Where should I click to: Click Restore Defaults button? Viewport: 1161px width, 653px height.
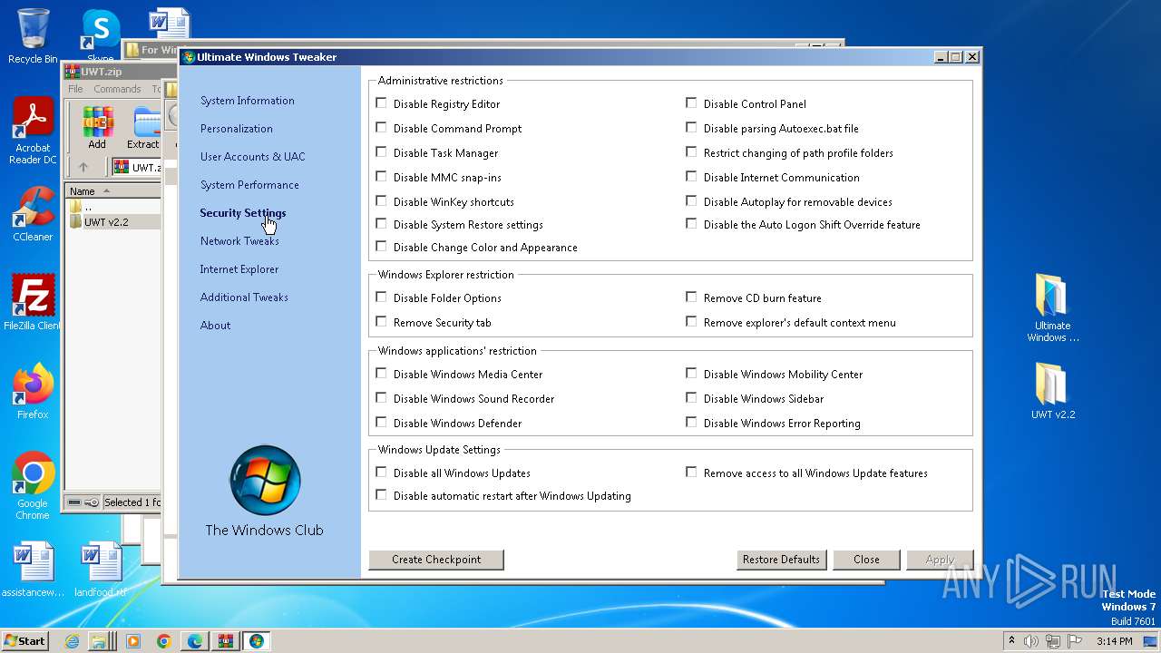point(781,560)
